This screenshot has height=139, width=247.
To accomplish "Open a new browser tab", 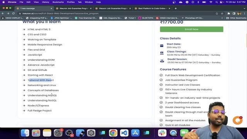I will click(176, 8).
